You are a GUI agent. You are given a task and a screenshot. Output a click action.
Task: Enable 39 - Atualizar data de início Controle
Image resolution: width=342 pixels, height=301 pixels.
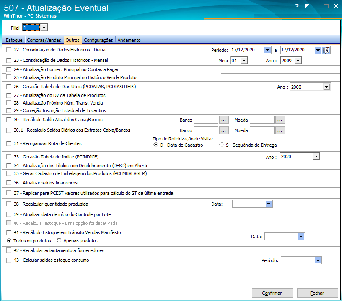(x=9, y=214)
